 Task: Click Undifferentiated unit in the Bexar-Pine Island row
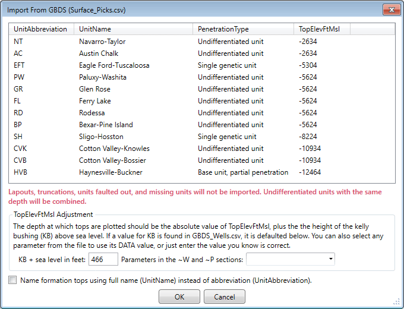(231, 124)
